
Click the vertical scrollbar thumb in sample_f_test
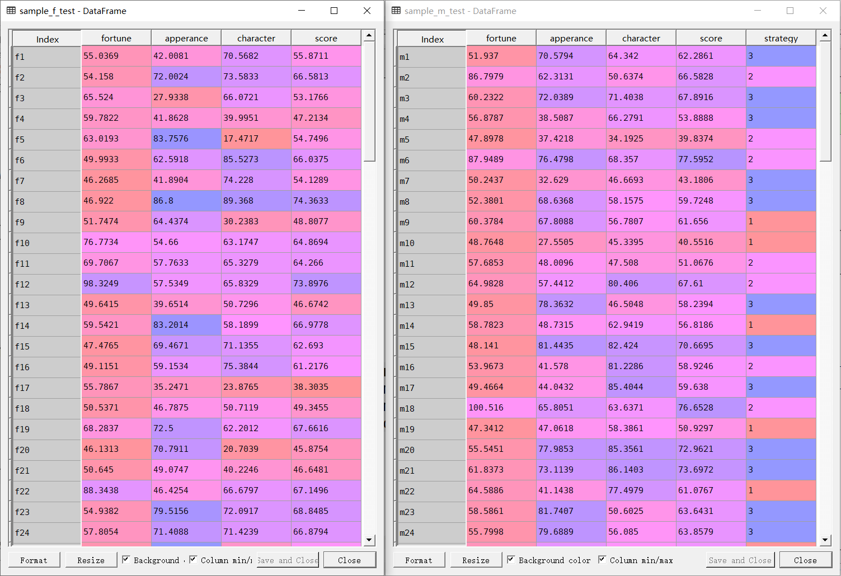[369, 101]
